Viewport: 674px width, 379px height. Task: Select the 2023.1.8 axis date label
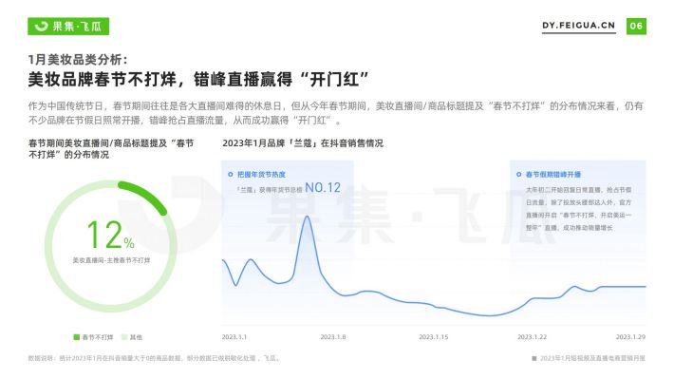(332, 337)
